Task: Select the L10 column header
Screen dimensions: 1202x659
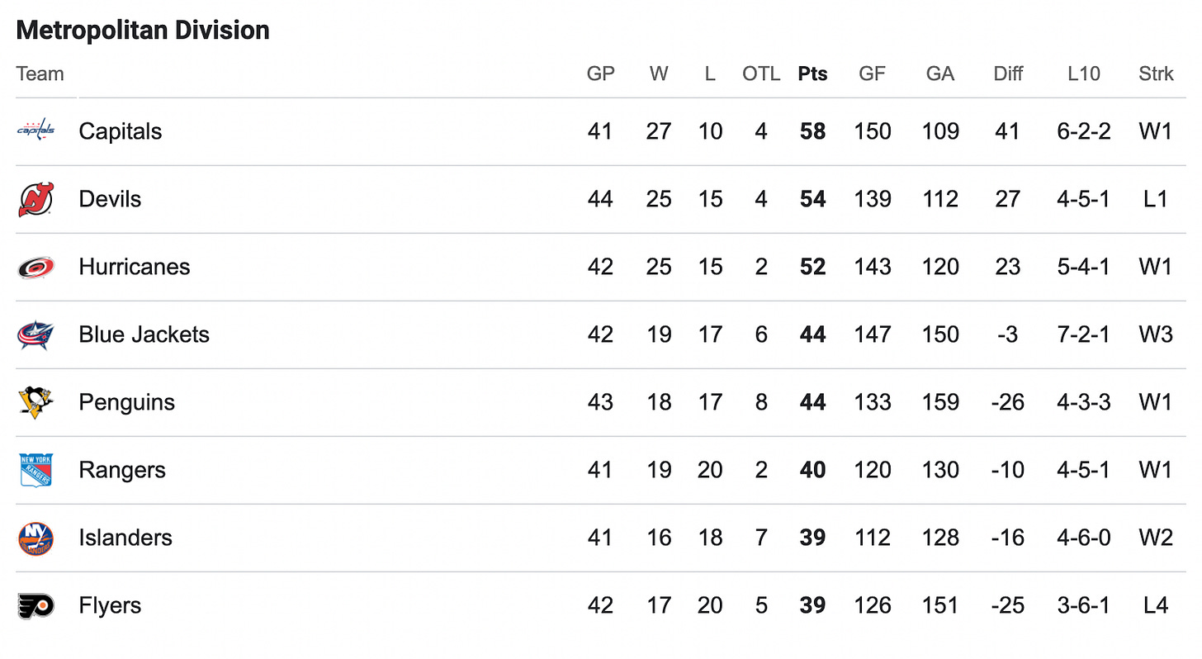Action: pyautogui.click(x=1083, y=73)
